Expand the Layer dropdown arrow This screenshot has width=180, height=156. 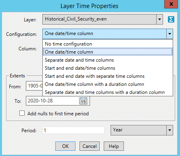click(159, 19)
